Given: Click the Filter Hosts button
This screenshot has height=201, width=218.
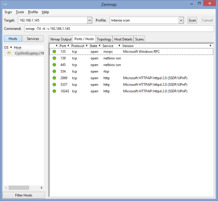Looking at the screenshot, I should (24, 195).
